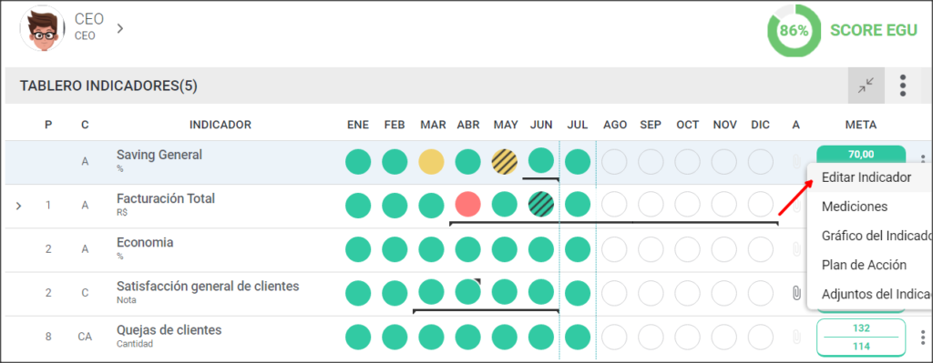Click Satisfacción general de clientes April circle
Screen dimensions: 933x363
pos(467,291)
